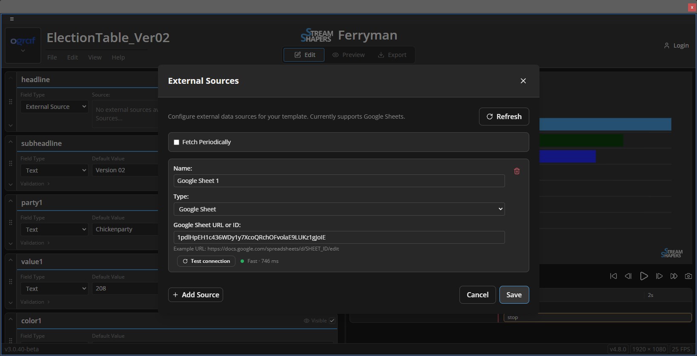Switch to Export mode tab

tap(392, 55)
